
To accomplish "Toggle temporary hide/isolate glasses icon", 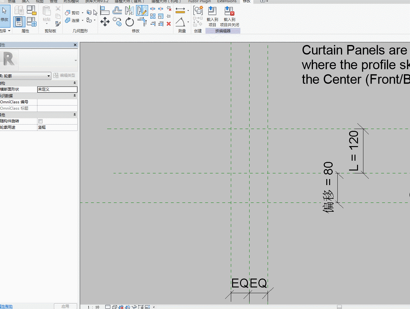I will tap(134, 307).
